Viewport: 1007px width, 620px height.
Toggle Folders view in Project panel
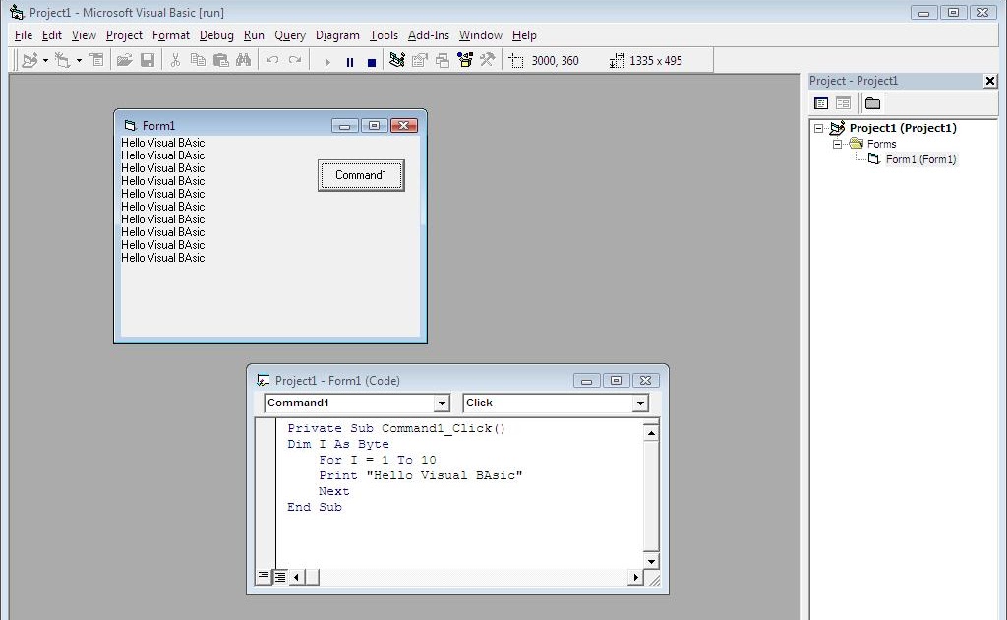coord(872,103)
